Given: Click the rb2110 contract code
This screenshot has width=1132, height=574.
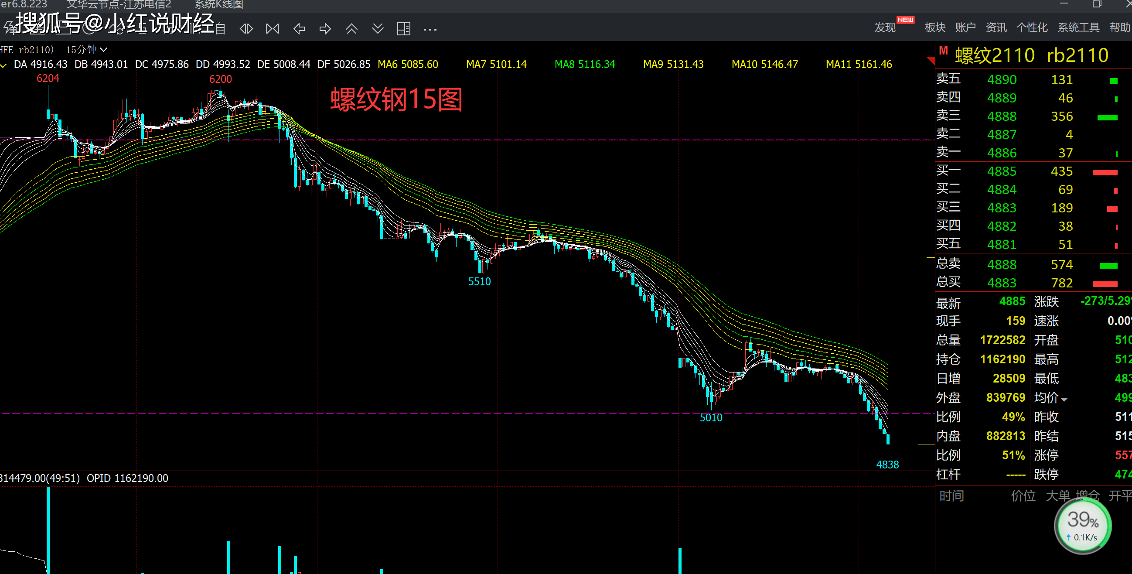Looking at the screenshot, I should [1077, 56].
